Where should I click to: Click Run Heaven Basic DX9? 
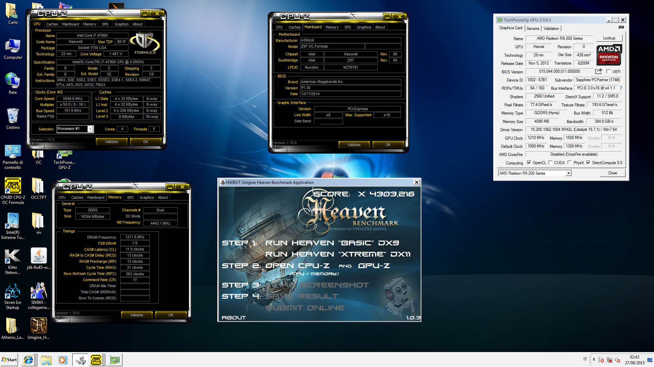click(x=332, y=243)
